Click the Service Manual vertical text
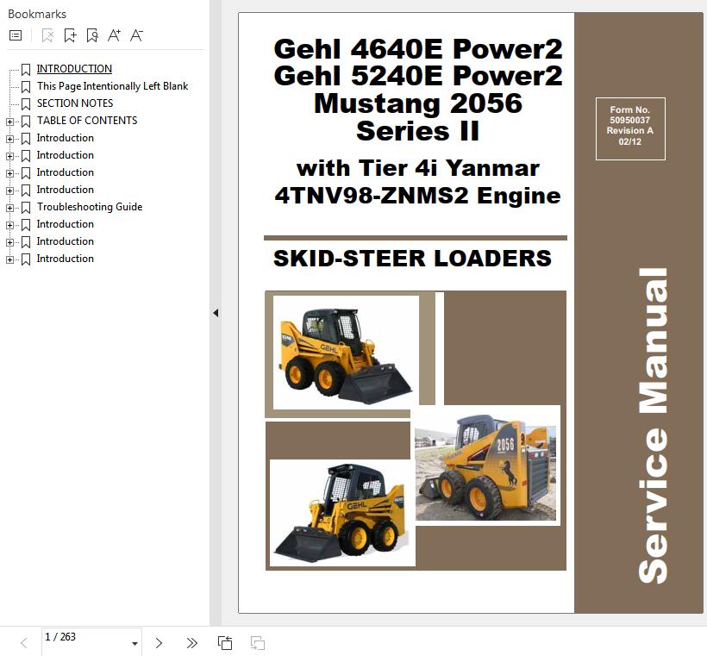The width and height of the screenshot is (707, 656). coord(653,425)
